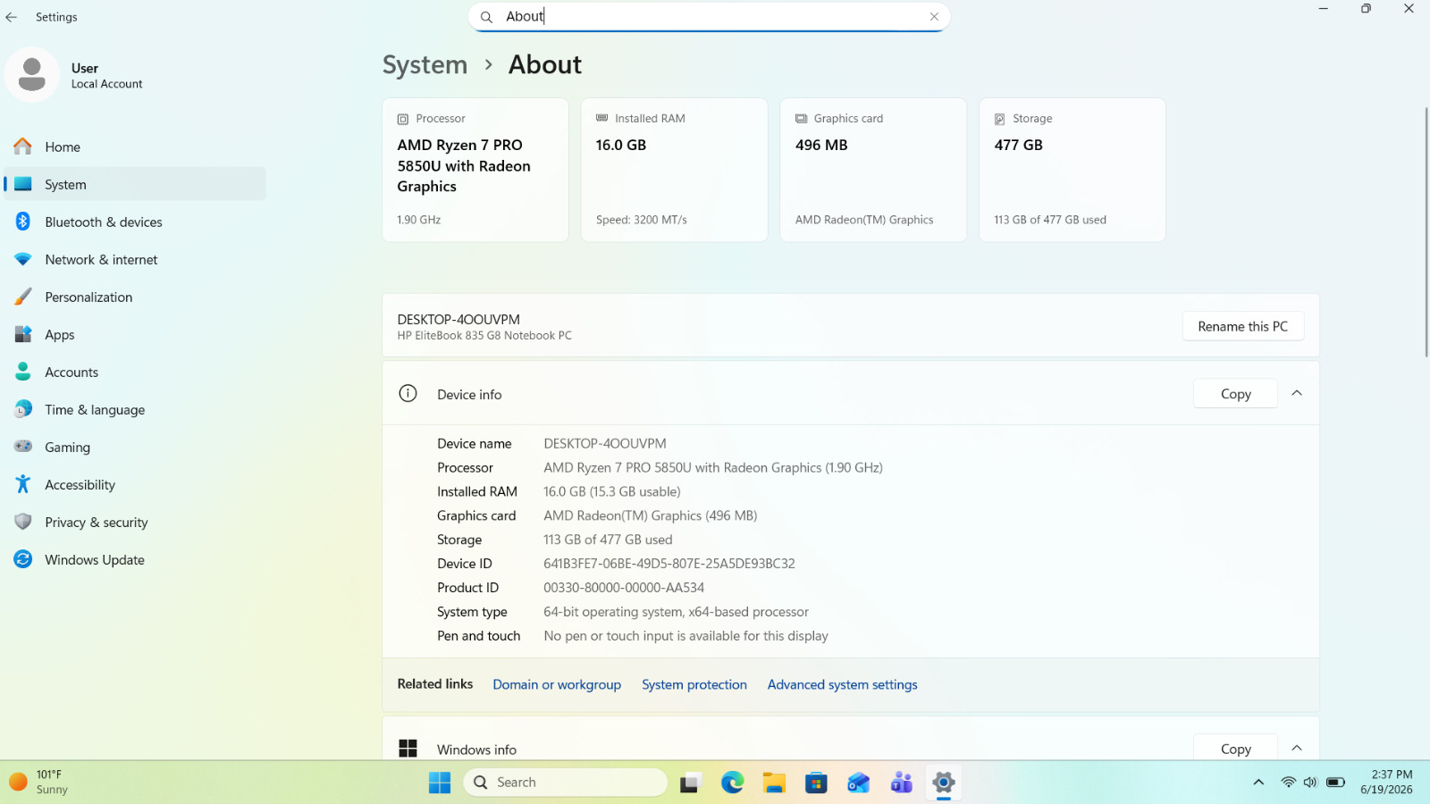Viewport: 1430px width, 804px height.
Task: Click the Graphics card icon
Action: (802, 119)
